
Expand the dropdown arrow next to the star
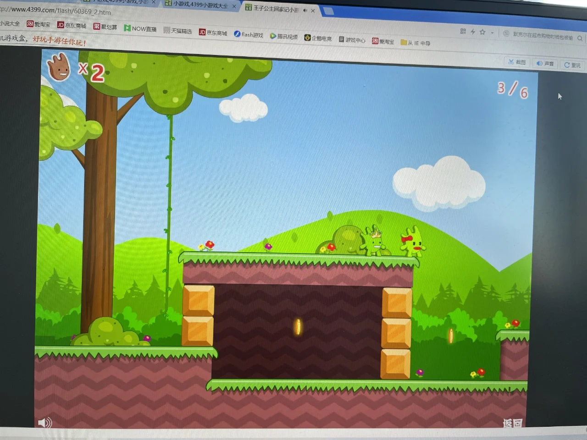[492, 33]
